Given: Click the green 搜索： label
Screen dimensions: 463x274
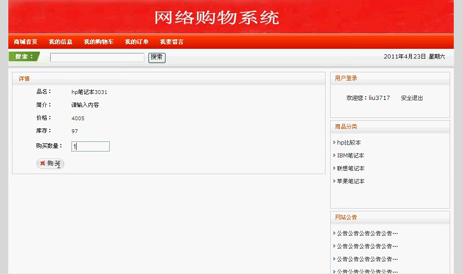Looking at the screenshot, I should [x=24, y=57].
